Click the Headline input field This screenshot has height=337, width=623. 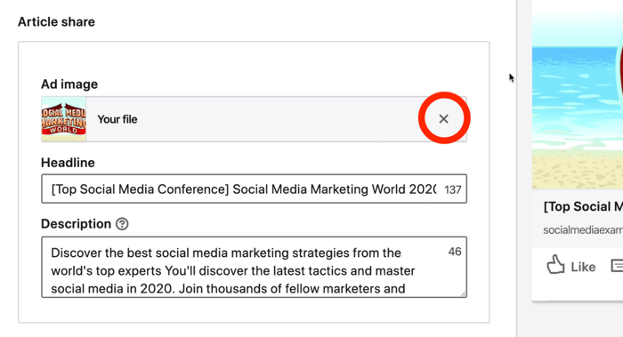(254, 189)
